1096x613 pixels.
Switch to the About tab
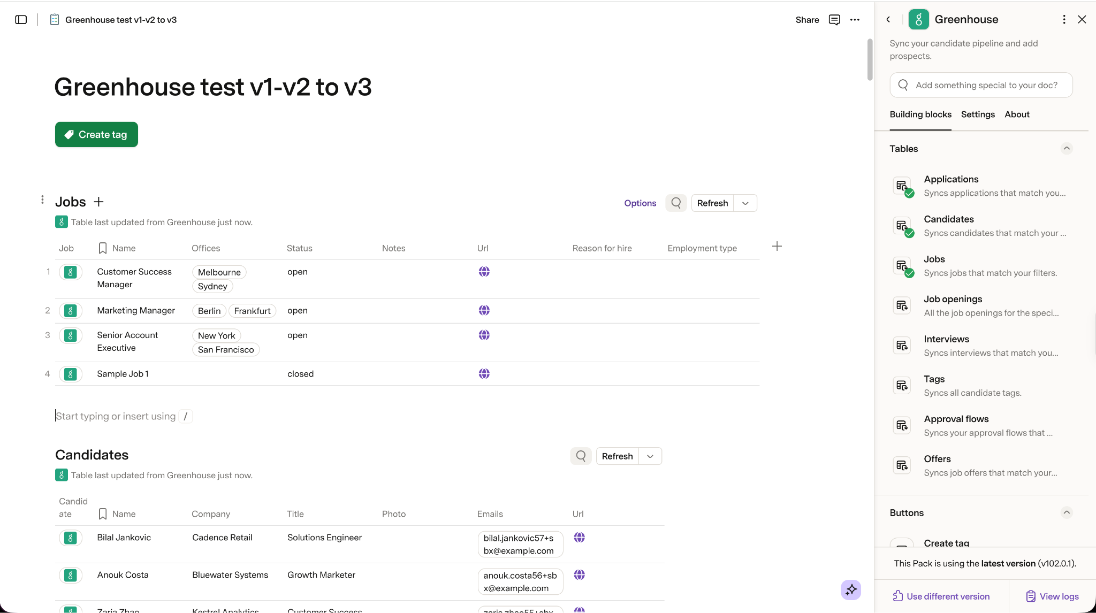(x=1017, y=114)
